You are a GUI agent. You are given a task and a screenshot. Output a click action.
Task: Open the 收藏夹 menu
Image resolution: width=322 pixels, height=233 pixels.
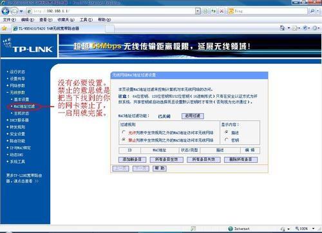coord(66,20)
